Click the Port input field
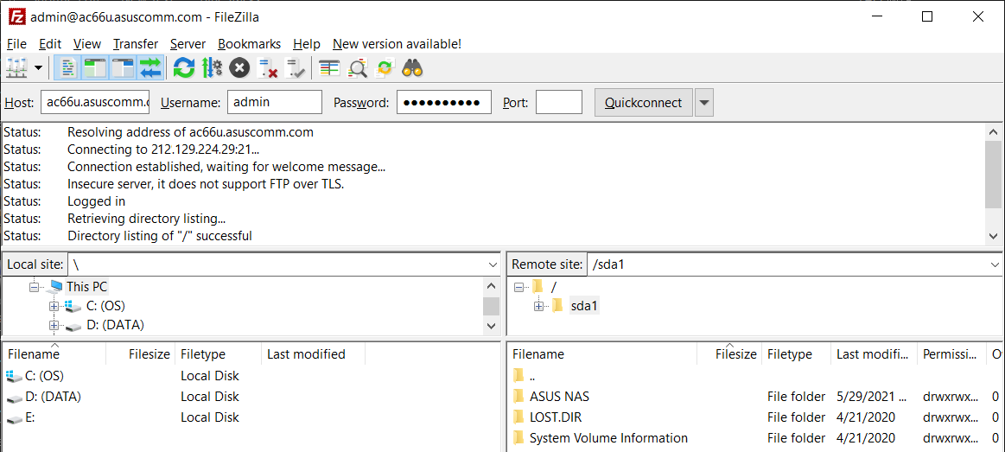The height and width of the screenshot is (452, 1005). (558, 103)
